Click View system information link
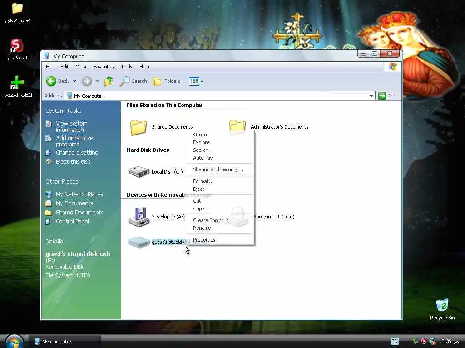 click(71, 127)
